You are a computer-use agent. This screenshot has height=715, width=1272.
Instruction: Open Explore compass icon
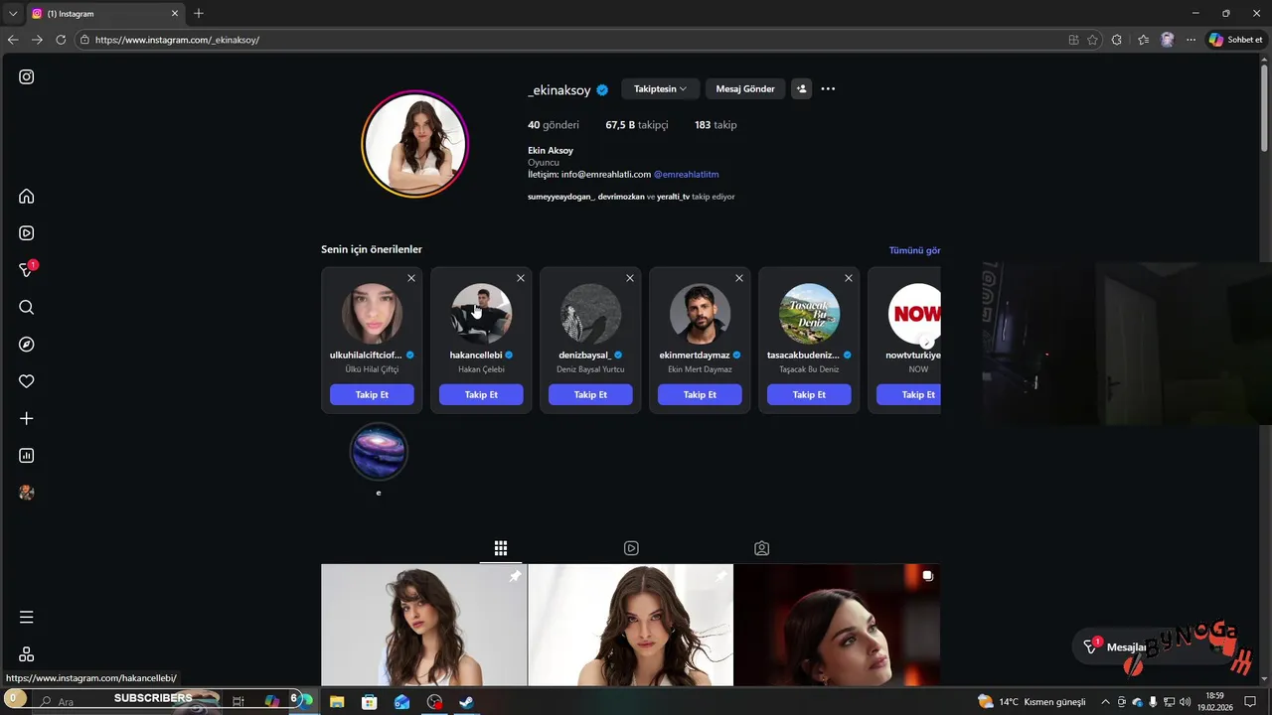(x=27, y=345)
